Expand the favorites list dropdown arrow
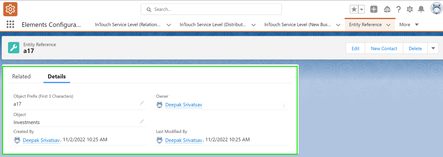Image resolution: width=443 pixels, height=157 pixels. coord(362,9)
